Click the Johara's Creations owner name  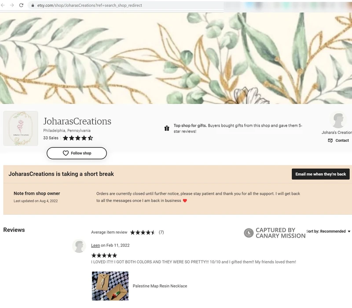click(337, 132)
